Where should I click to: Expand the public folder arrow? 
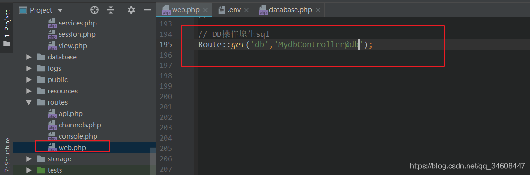(x=29, y=80)
